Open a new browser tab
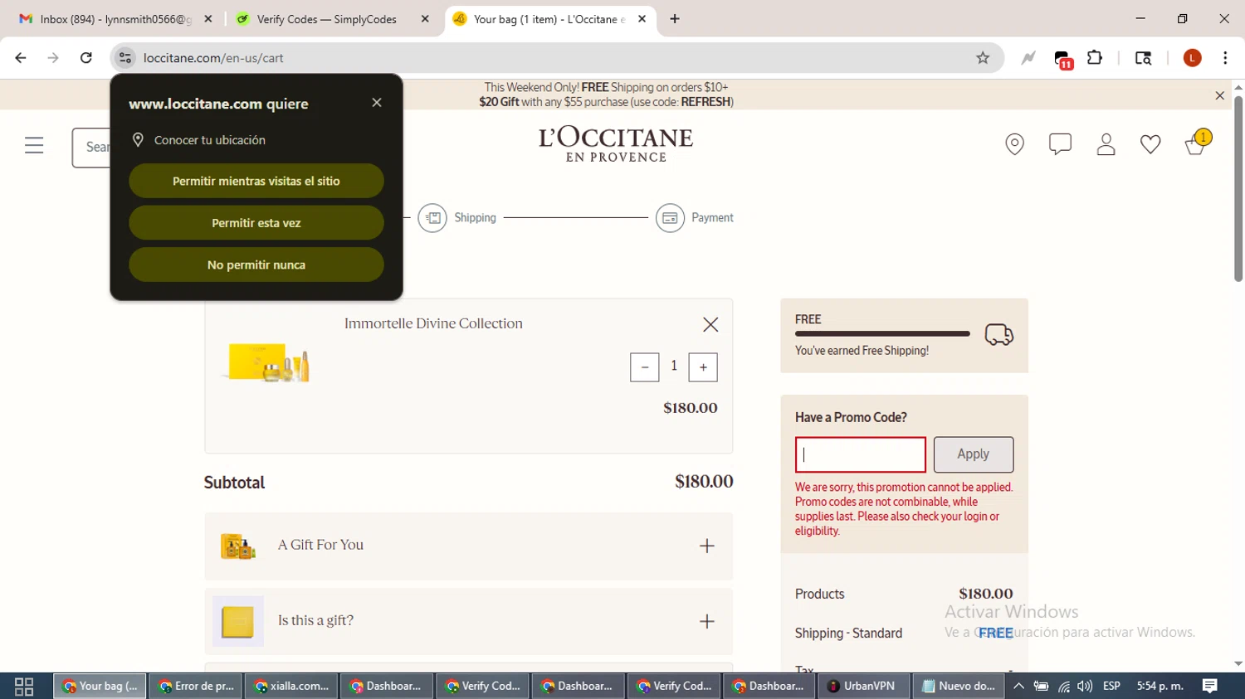Image resolution: width=1245 pixels, height=699 pixels. click(x=675, y=19)
